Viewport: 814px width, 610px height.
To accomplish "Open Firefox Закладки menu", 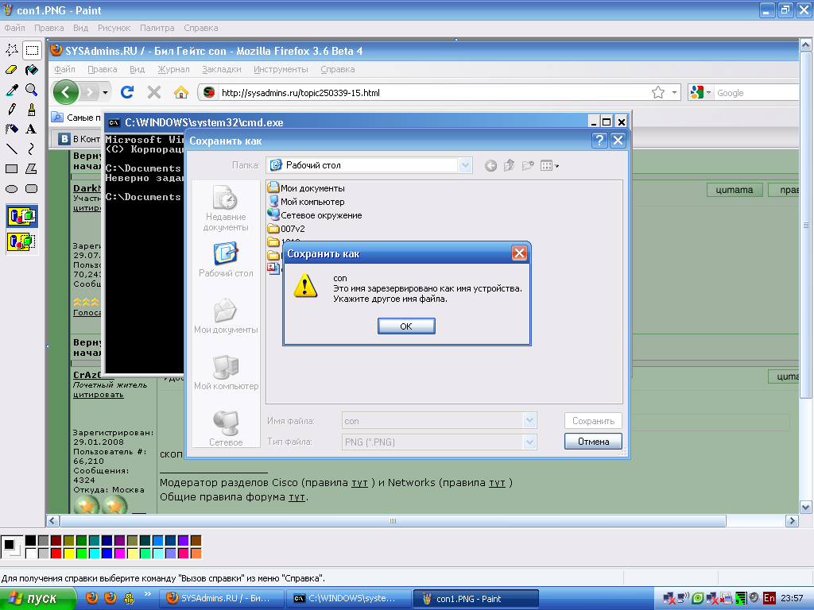I will pos(222,69).
